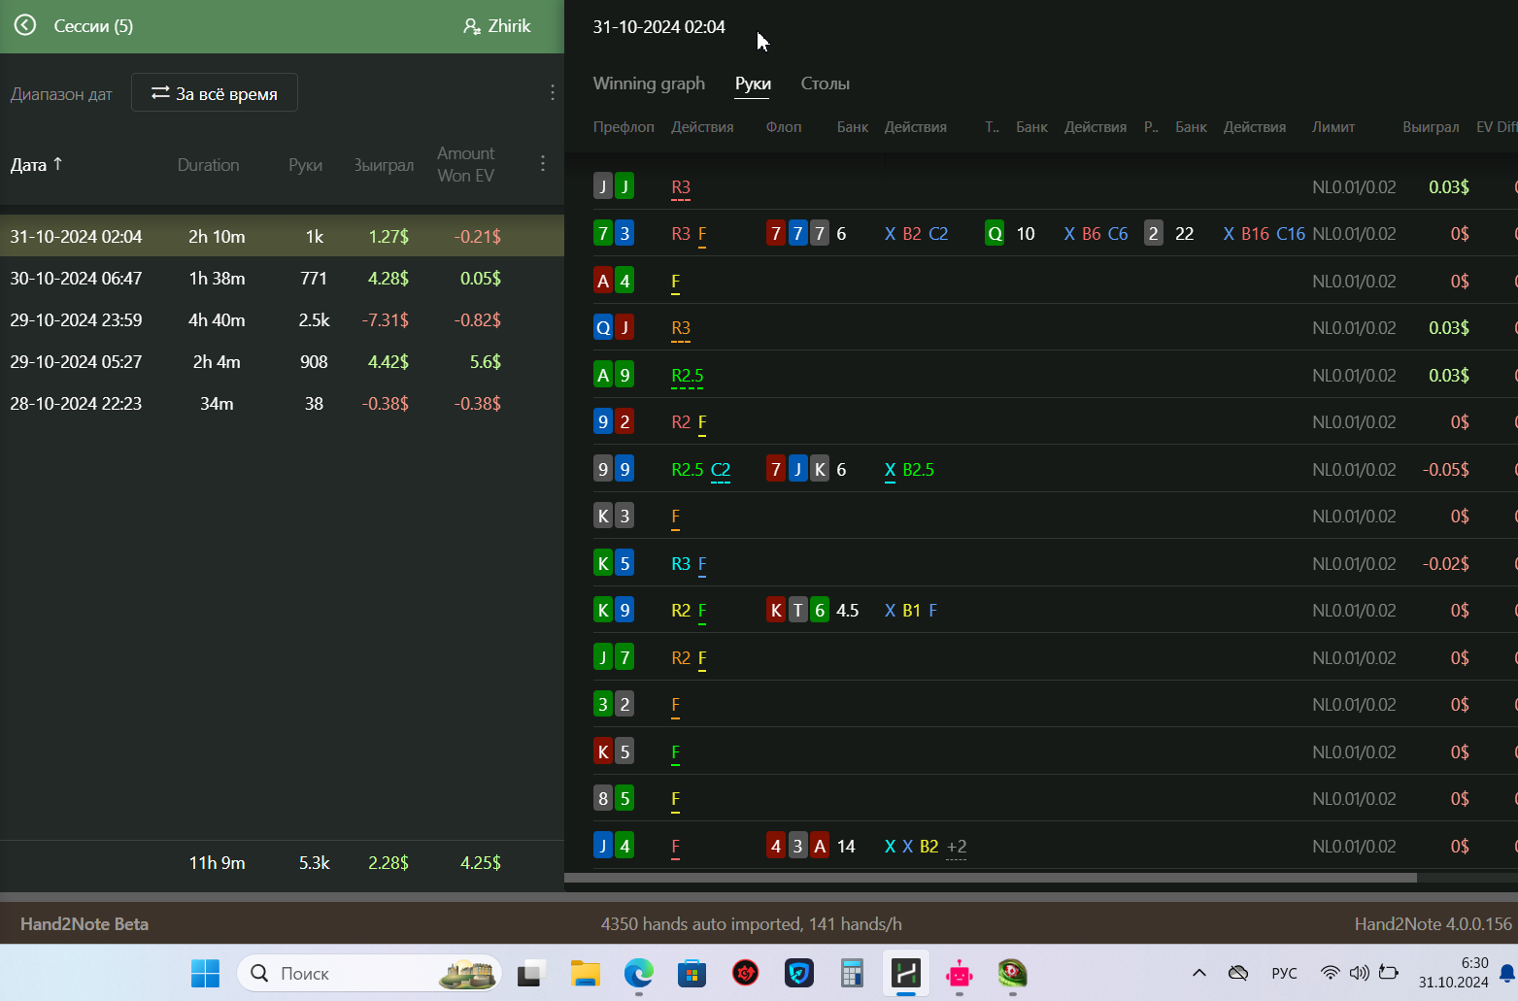This screenshot has height=1001, width=1518.
Task: Open the J4 hand row
Action: (x=1055, y=846)
